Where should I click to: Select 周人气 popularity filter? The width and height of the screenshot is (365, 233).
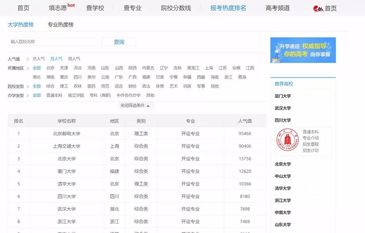pyautogui.click(x=74, y=59)
